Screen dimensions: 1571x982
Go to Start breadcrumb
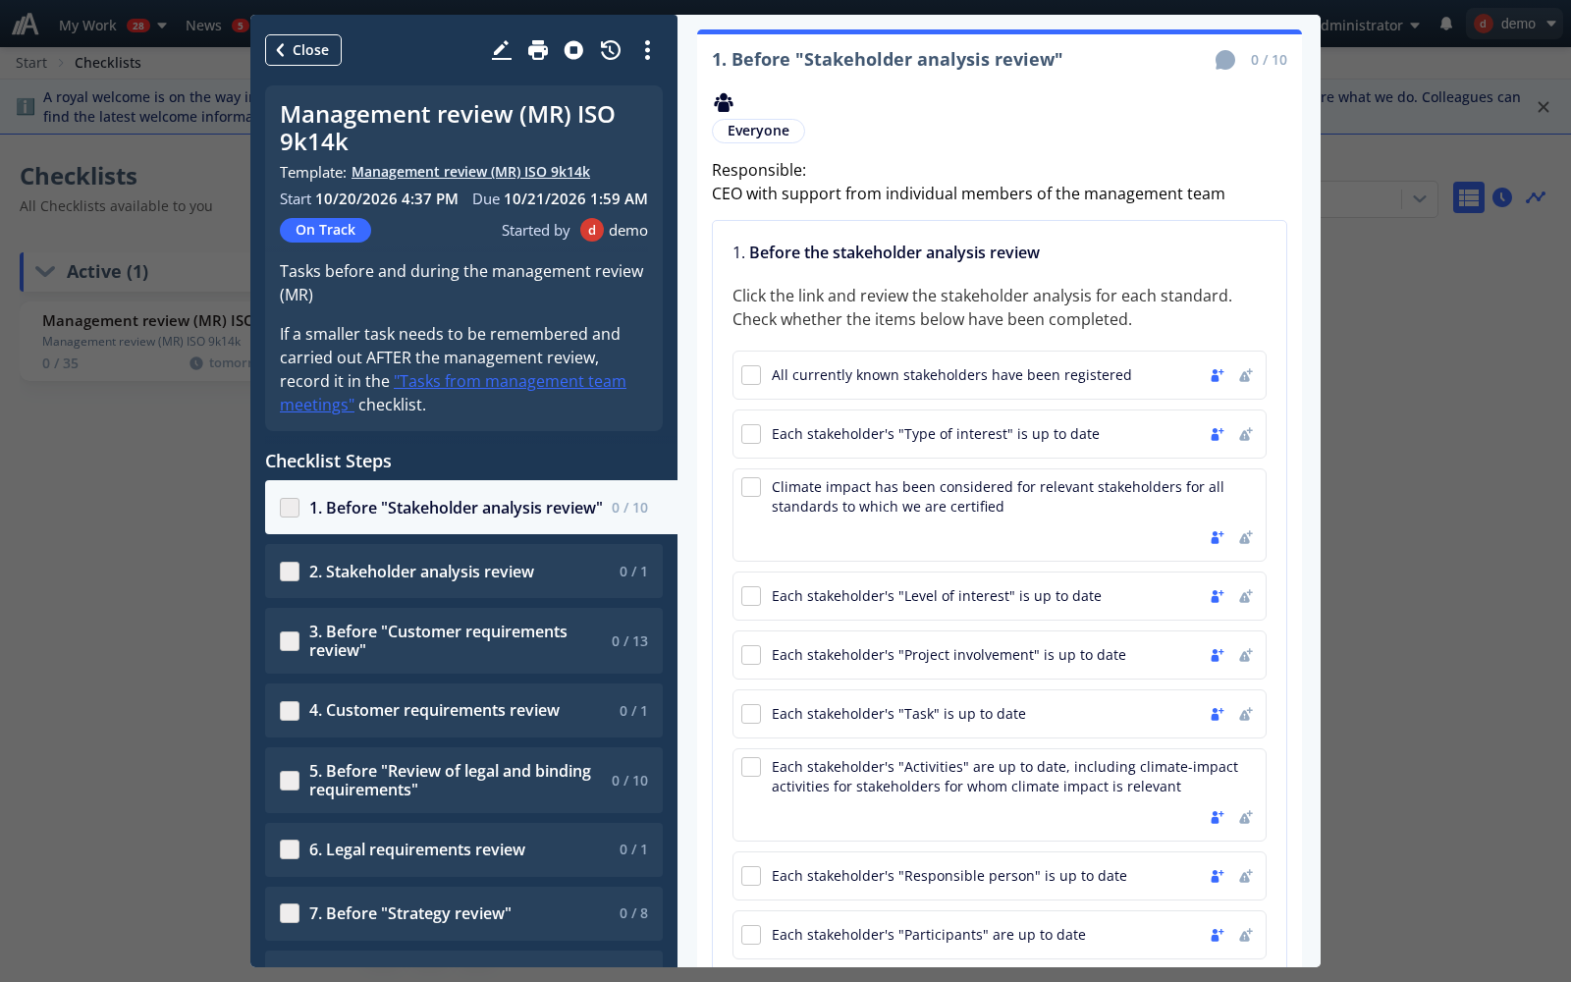point(31,63)
